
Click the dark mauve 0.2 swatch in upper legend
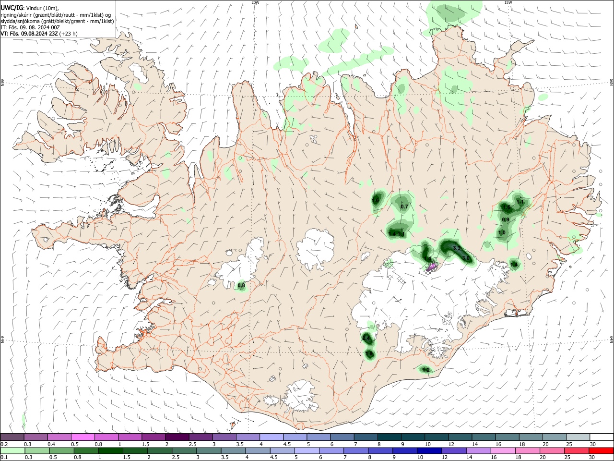[12, 437]
